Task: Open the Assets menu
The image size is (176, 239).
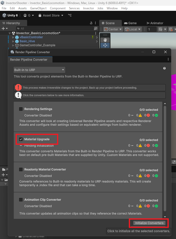Action: pyautogui.click(x=23, y=8)
